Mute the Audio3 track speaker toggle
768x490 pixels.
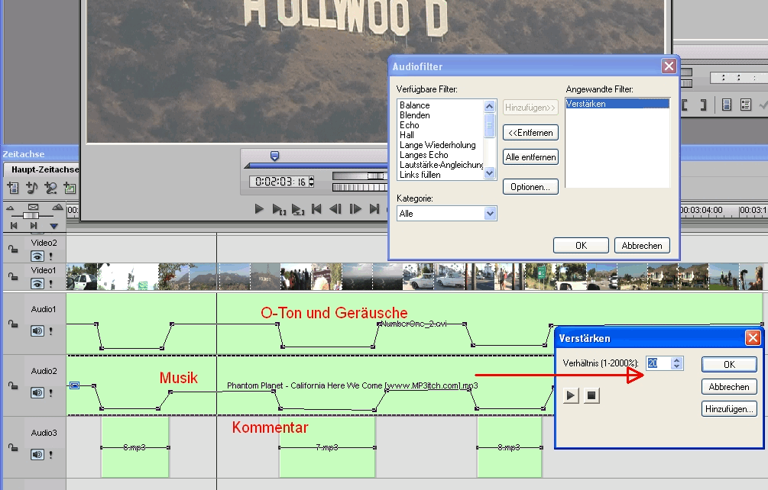37,454
